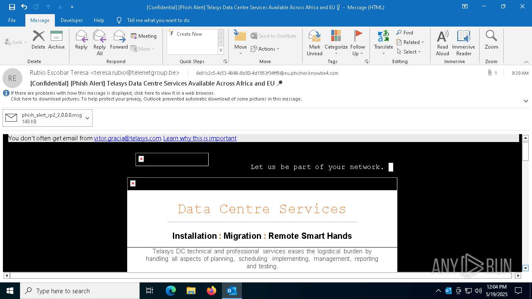The width and height of the screenshot is (532, 299).
Task: Click the info bar about downloading pictures
Action: tap(156, 99)
